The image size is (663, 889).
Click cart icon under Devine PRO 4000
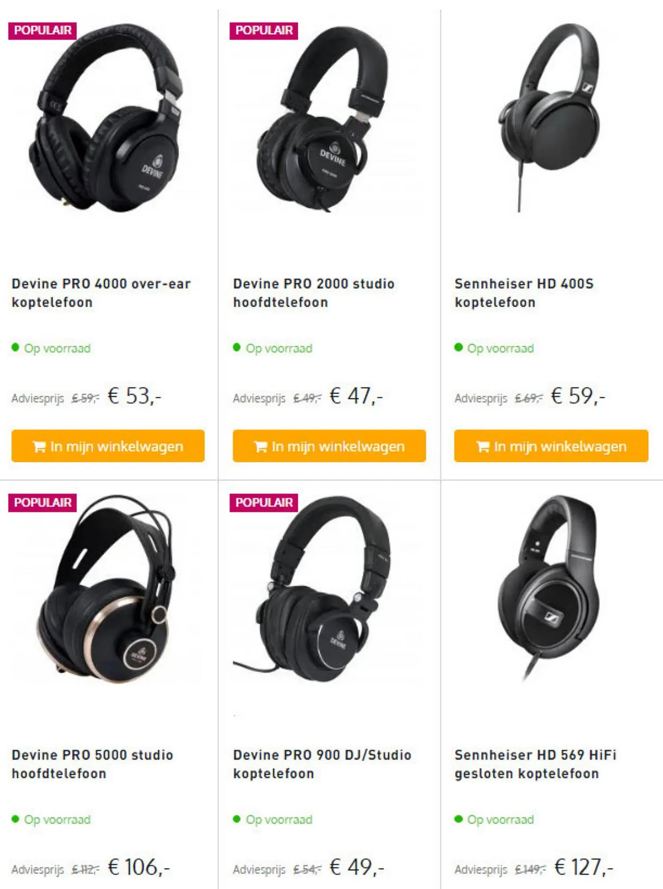tap(39, 446)
